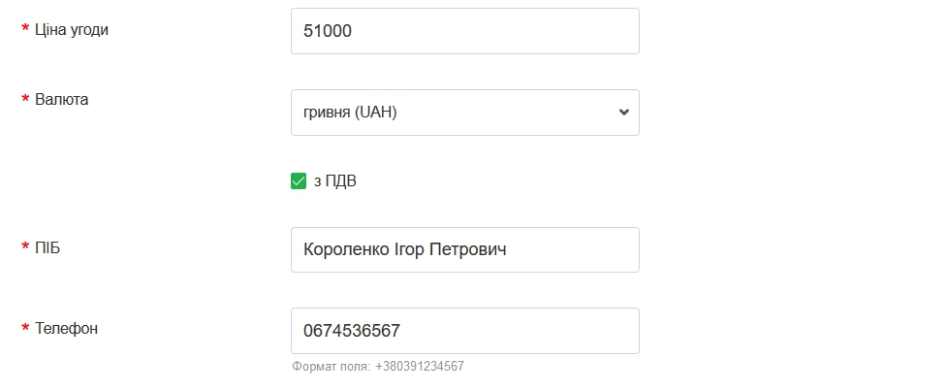Click the Формат поля hint text
Viewport: 947px width, 391px height.
click(377, 367)
